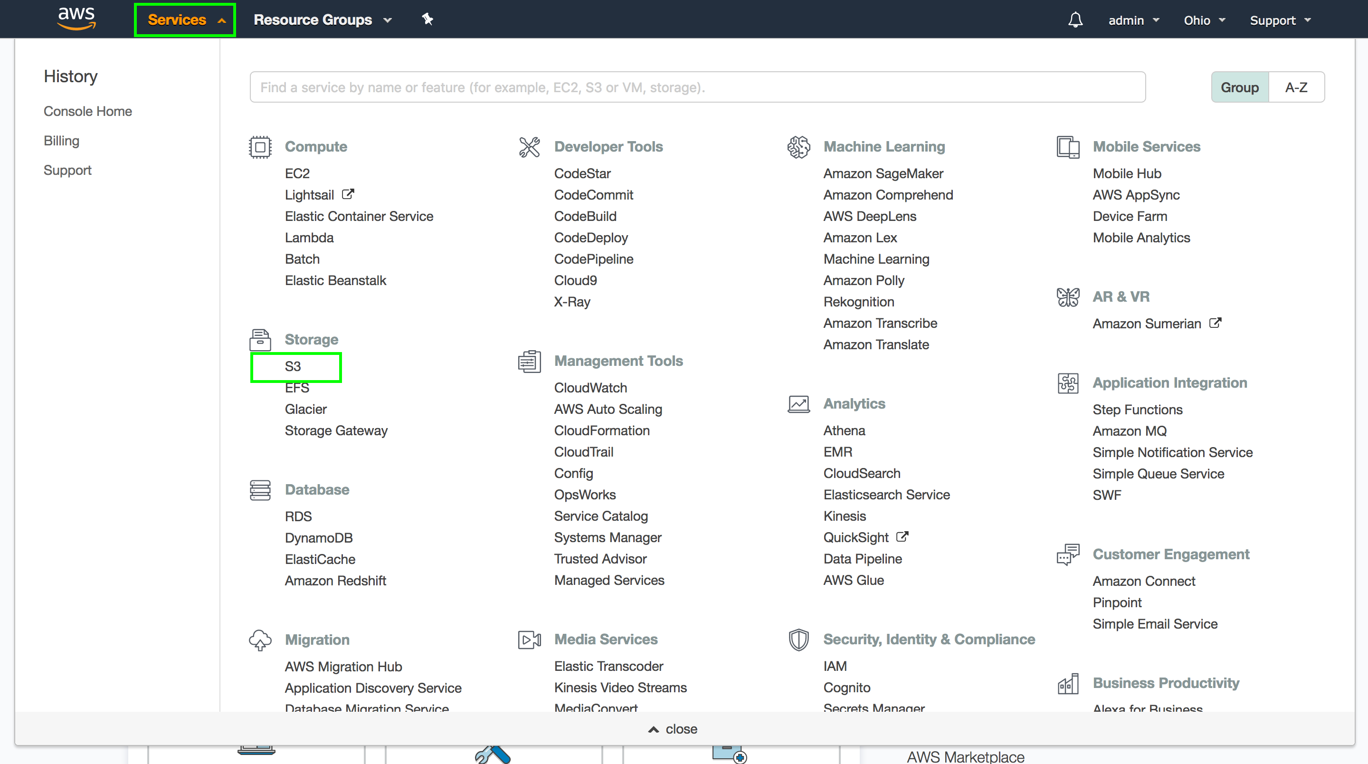Click the Database category icon
Image resolution: width=1368 pixels, height=764 pixels.
tap(260, 490)
